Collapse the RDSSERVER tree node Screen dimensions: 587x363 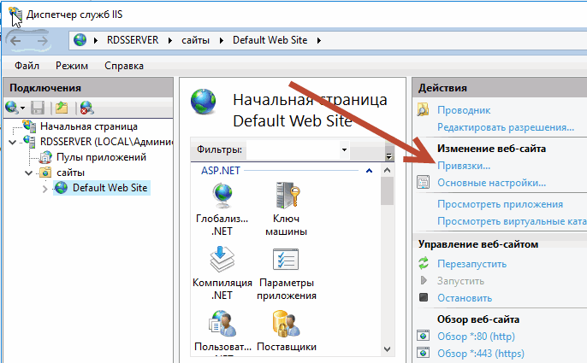[x=12, y=142]
